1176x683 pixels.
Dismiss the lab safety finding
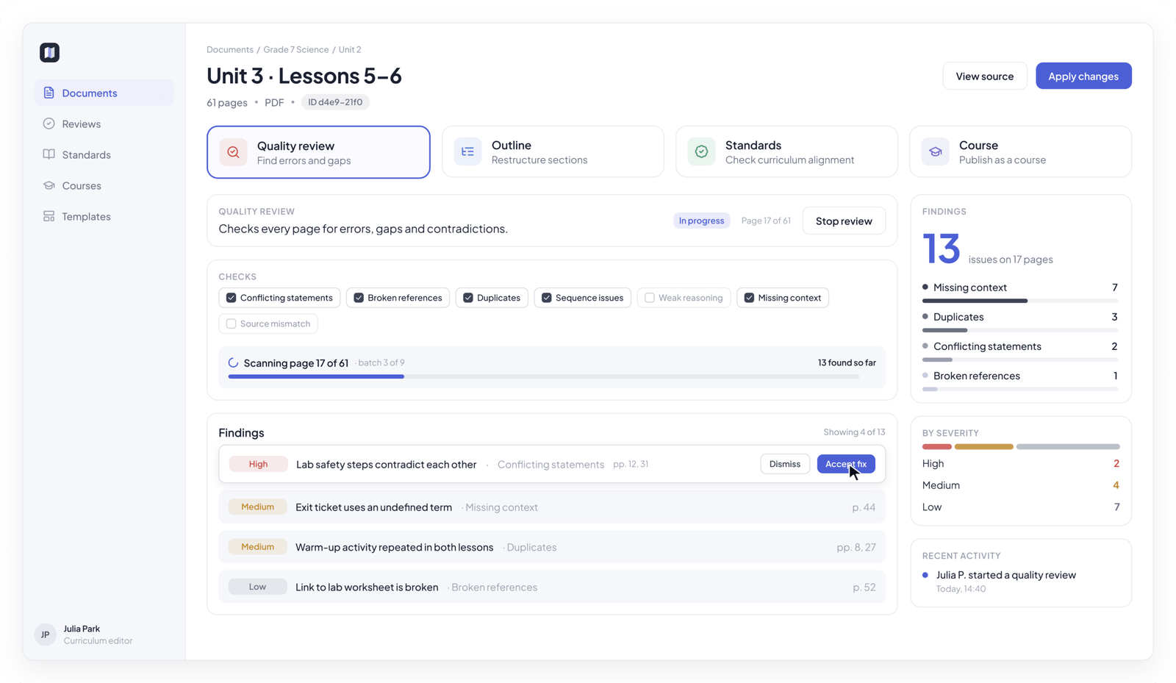tap(785, 464)
